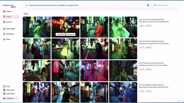Open third Annie Leibovitz image, dark silhouette
This screenshot has width=184, height=103.
click(94, 49)
